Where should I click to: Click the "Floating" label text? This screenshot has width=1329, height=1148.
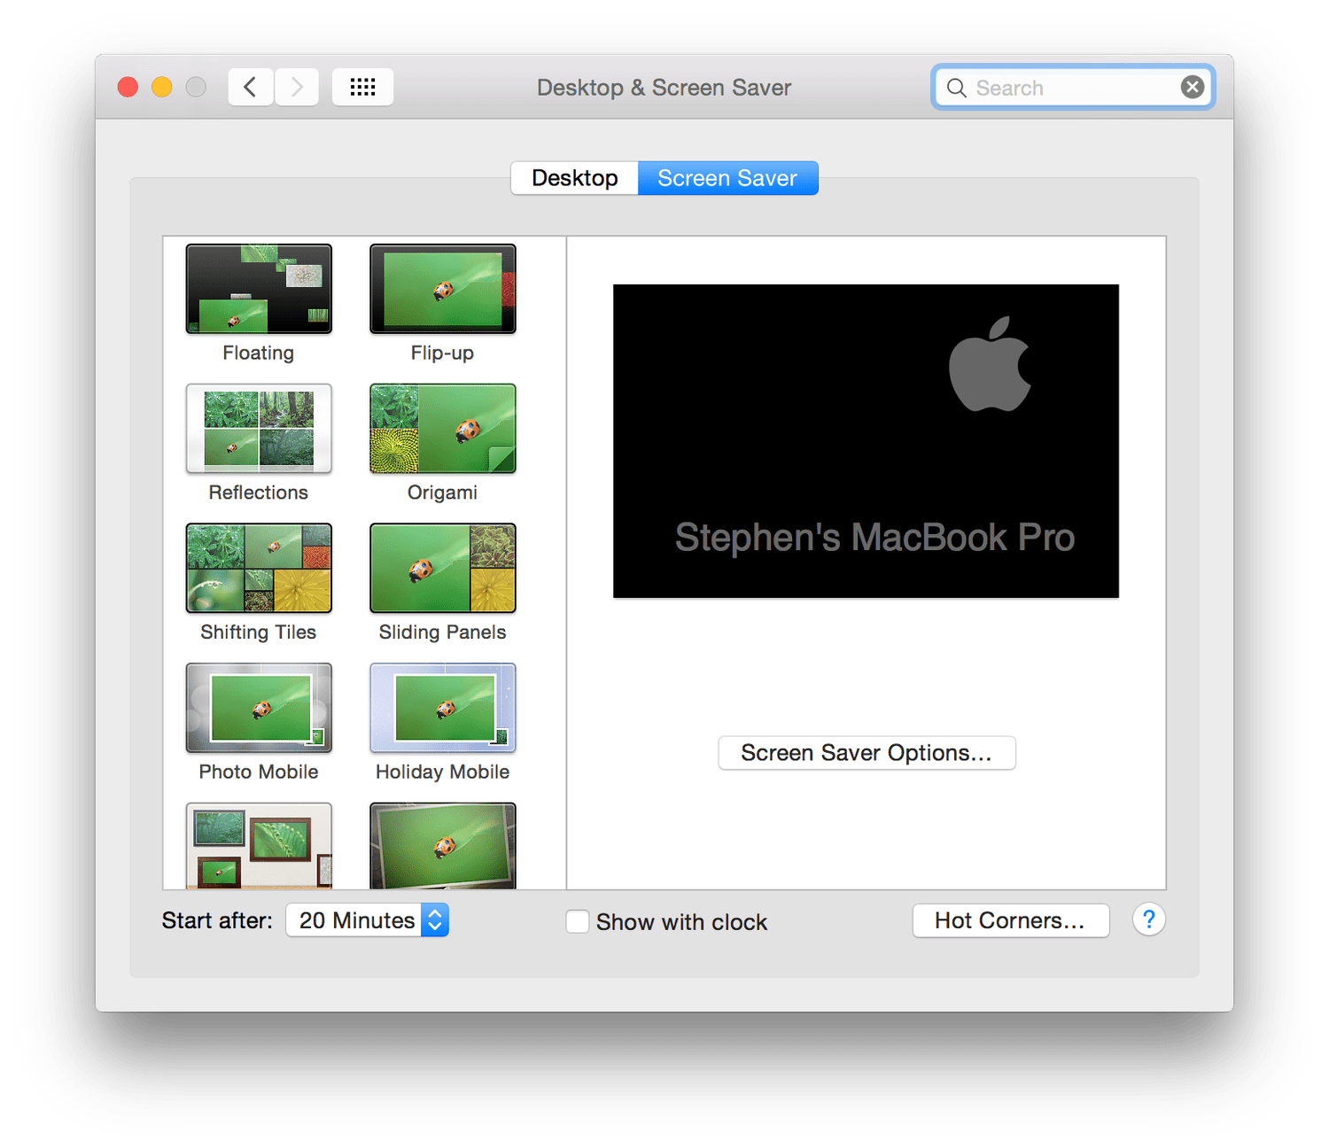(x=259, y=353)
